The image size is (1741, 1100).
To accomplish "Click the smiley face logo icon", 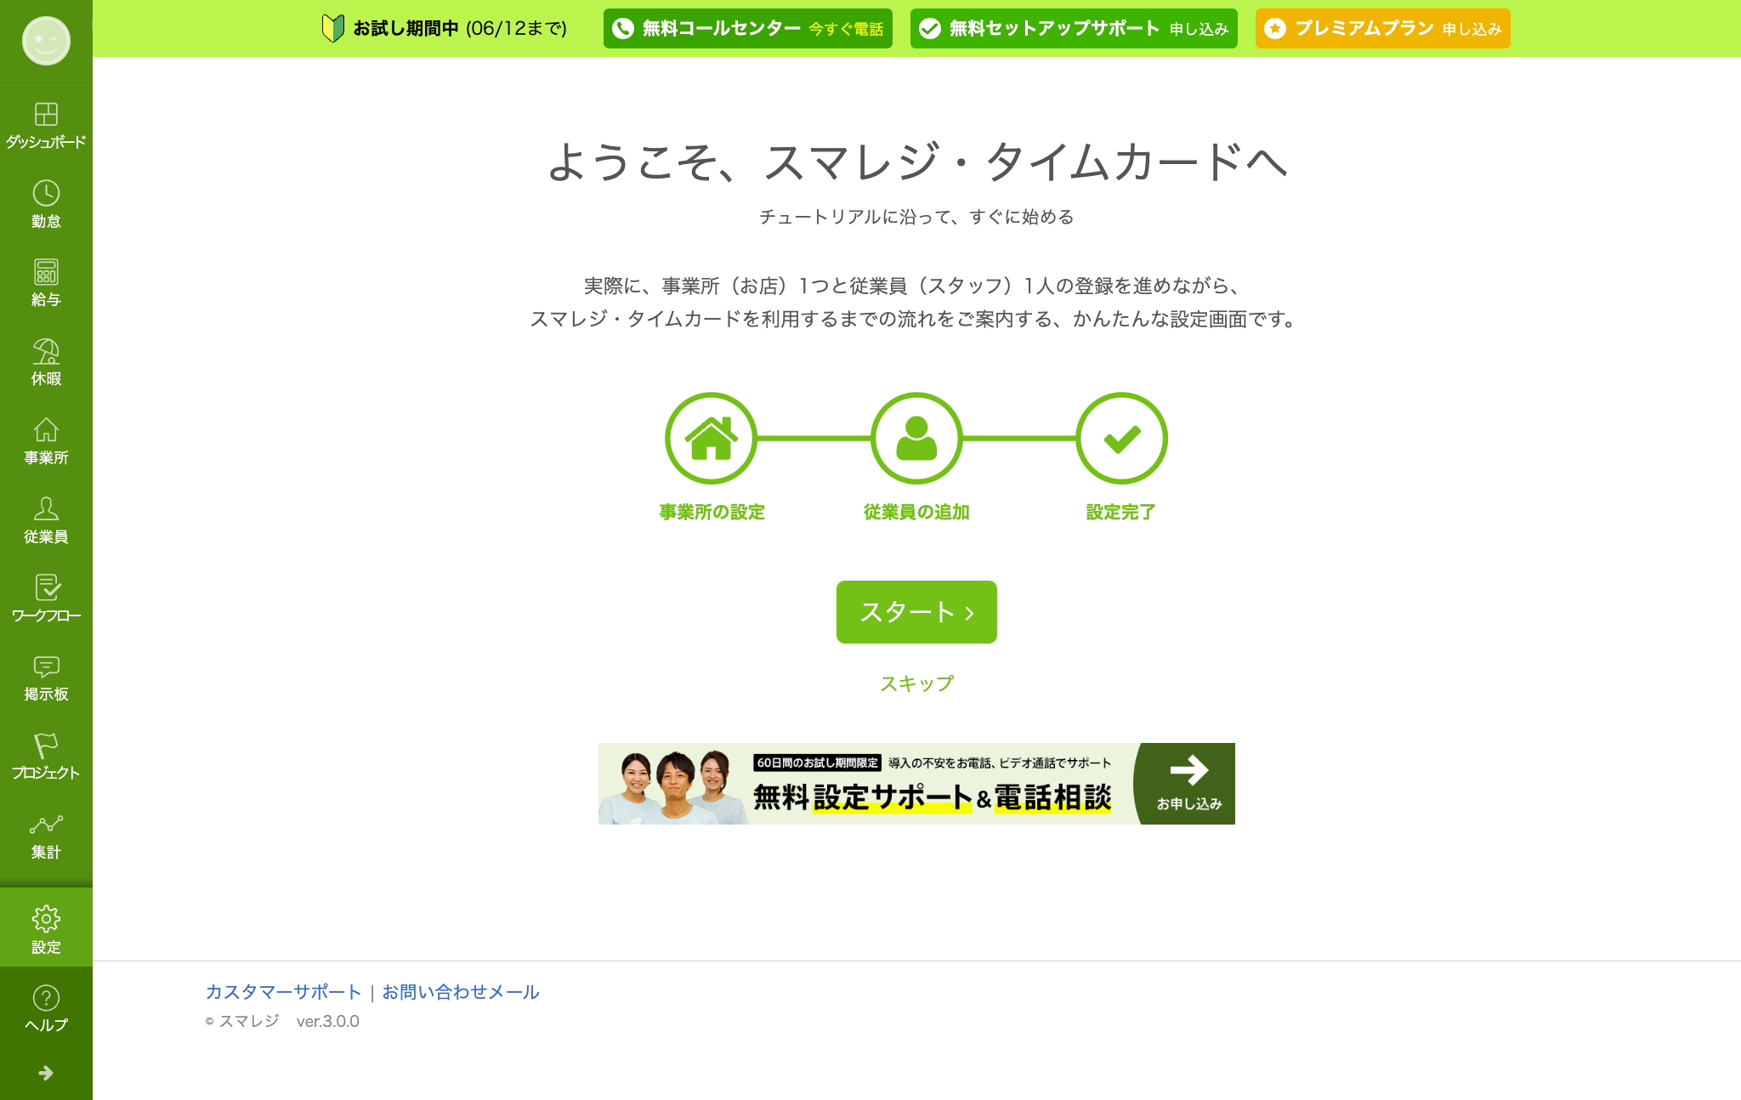I will point(46,41).
